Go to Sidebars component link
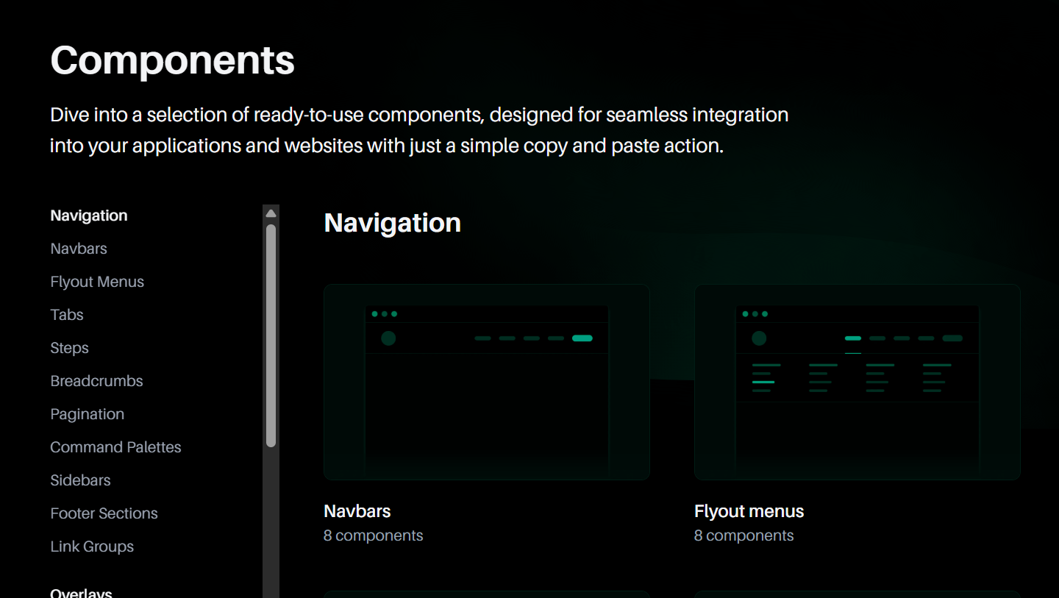 [80, 480]
